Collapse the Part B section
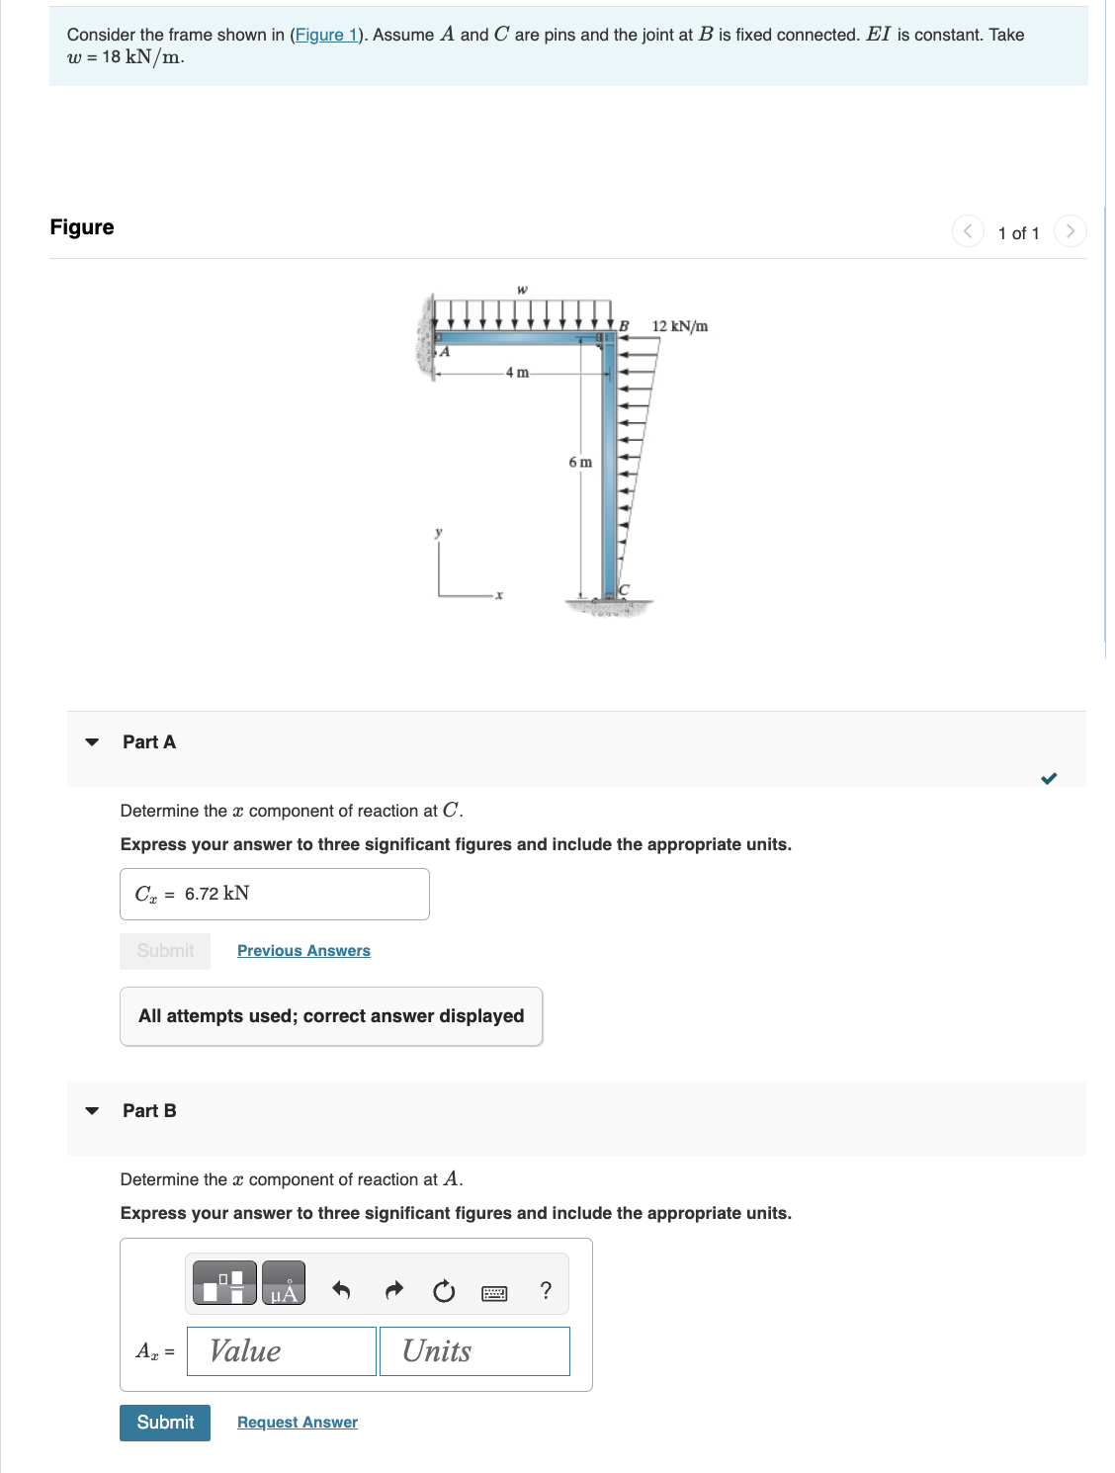This screenshot has width=1115, height=1473. 90,1113
